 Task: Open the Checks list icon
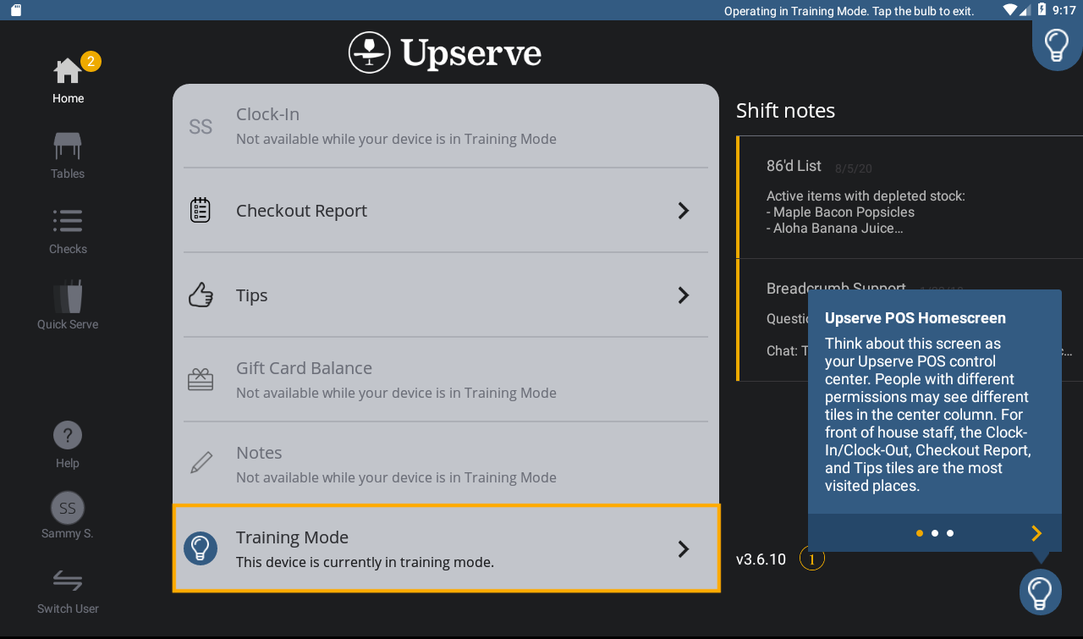68,222
